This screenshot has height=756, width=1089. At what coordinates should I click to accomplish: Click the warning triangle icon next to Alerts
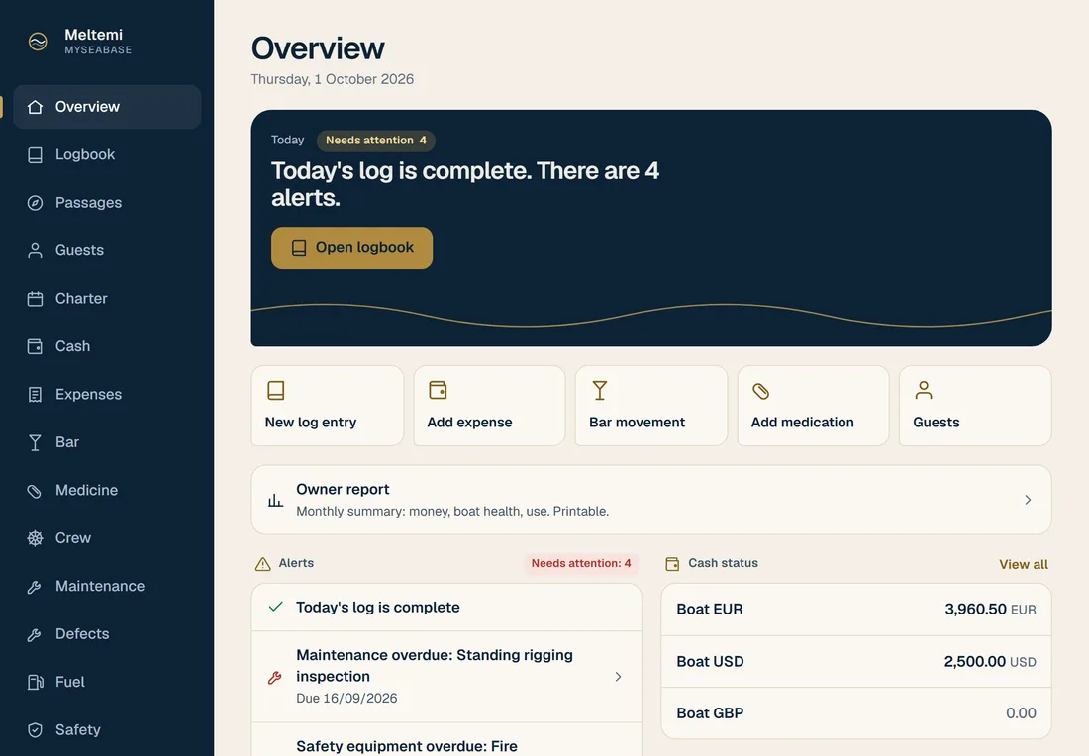click(263, 564)
